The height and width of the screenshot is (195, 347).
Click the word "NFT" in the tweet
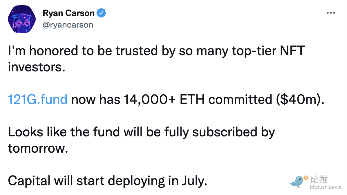click(x=292, y=51)
